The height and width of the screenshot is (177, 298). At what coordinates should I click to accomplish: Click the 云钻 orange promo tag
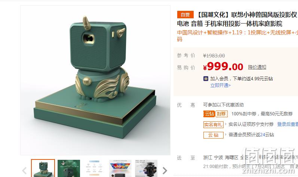coord(209,114)
